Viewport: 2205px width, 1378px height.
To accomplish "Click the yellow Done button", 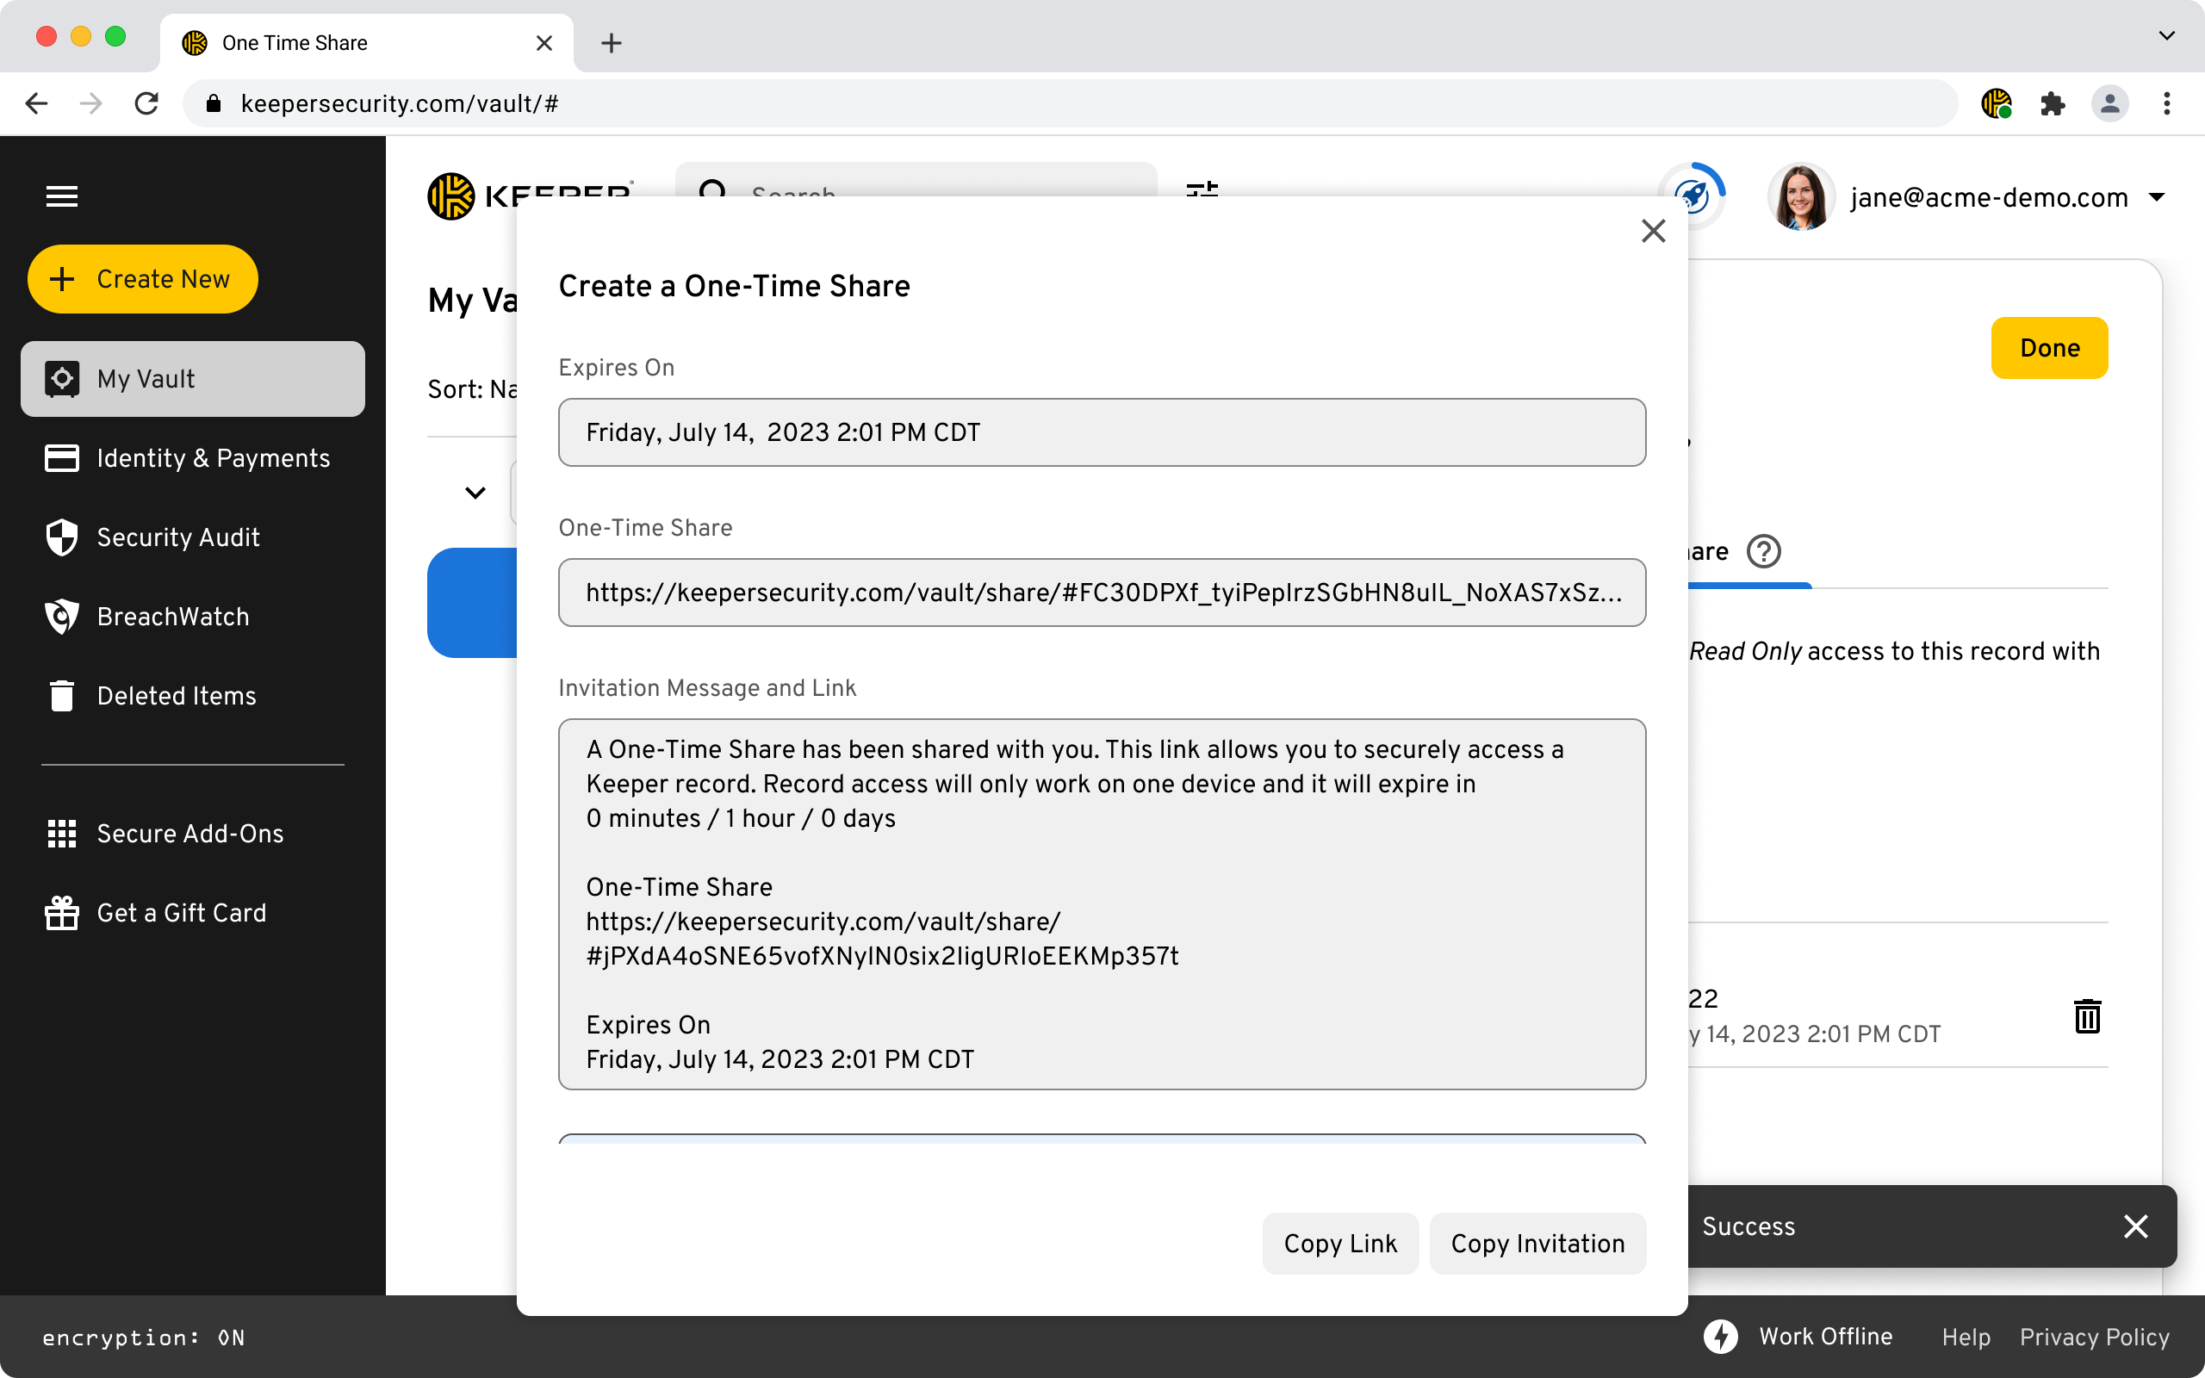I will [x=2049, y=347].
